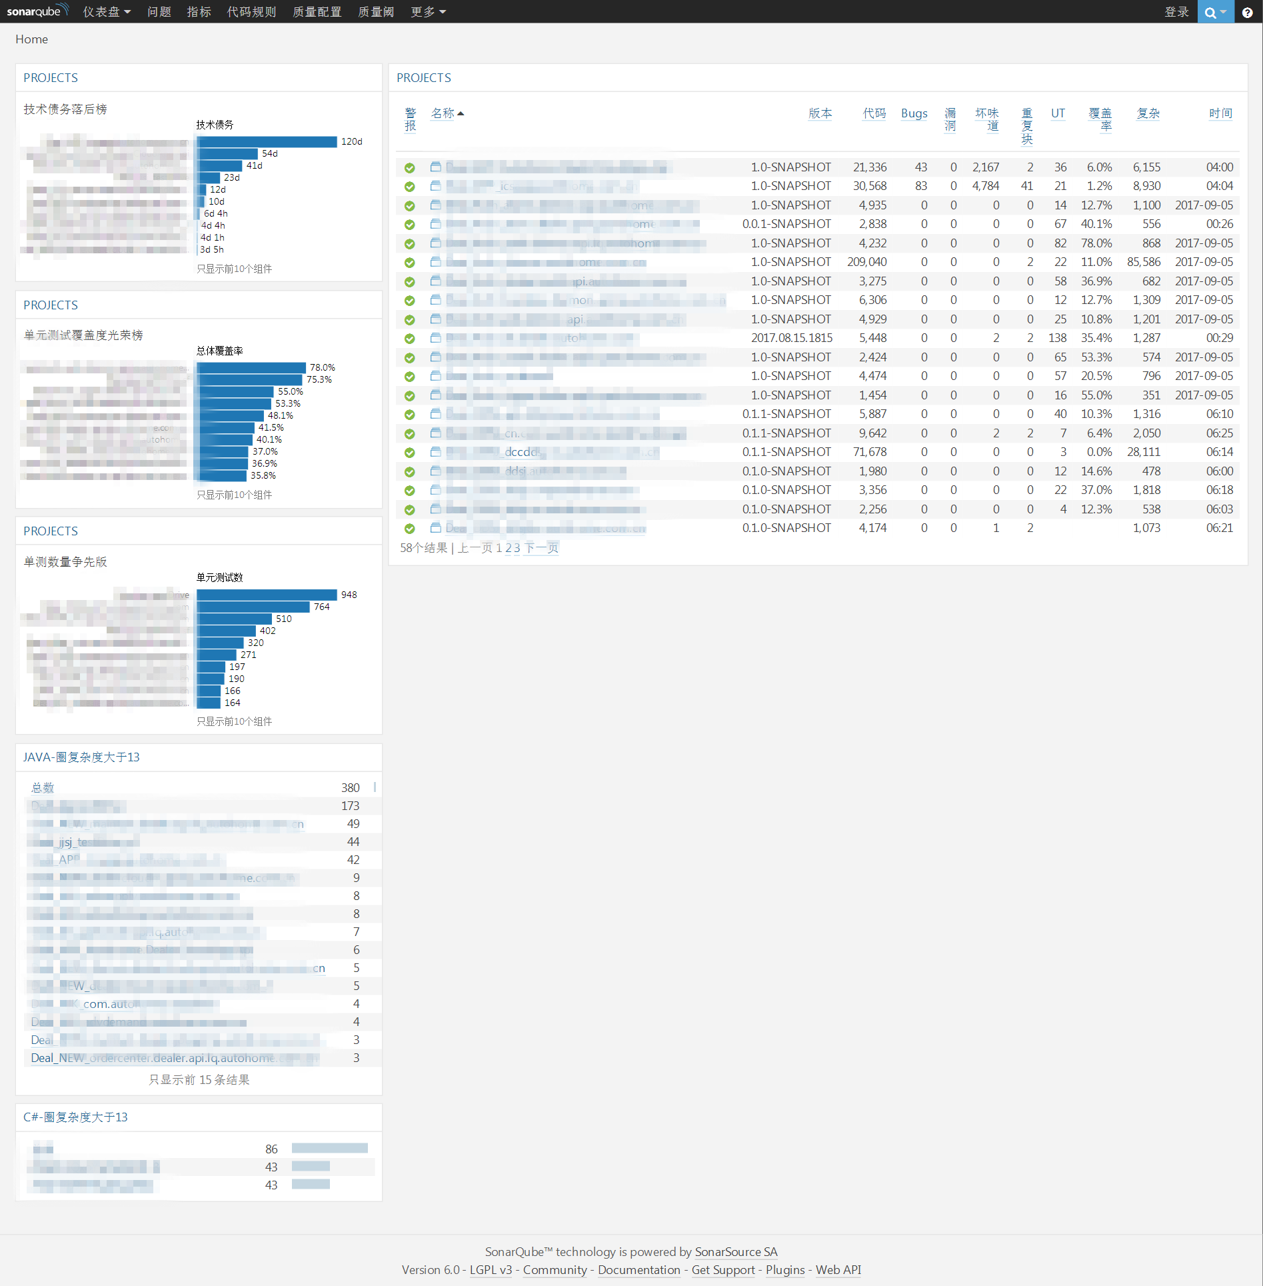Image resolution: width=1263 pixels, height=1286 pixels.
Task: Click the project icon in the 9,642 code row
Action: [436, 433]
